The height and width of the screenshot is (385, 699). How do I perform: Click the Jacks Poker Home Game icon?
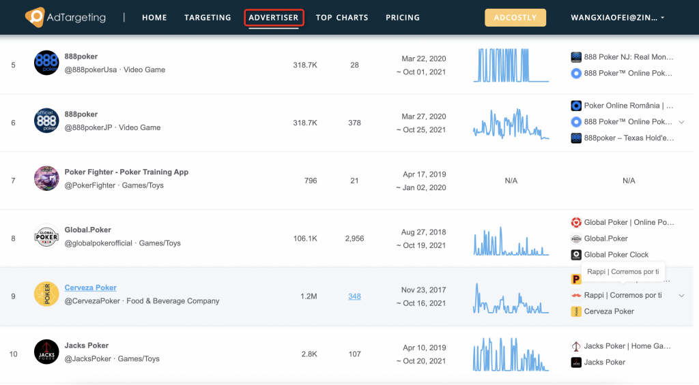click(x=576, y=346)
